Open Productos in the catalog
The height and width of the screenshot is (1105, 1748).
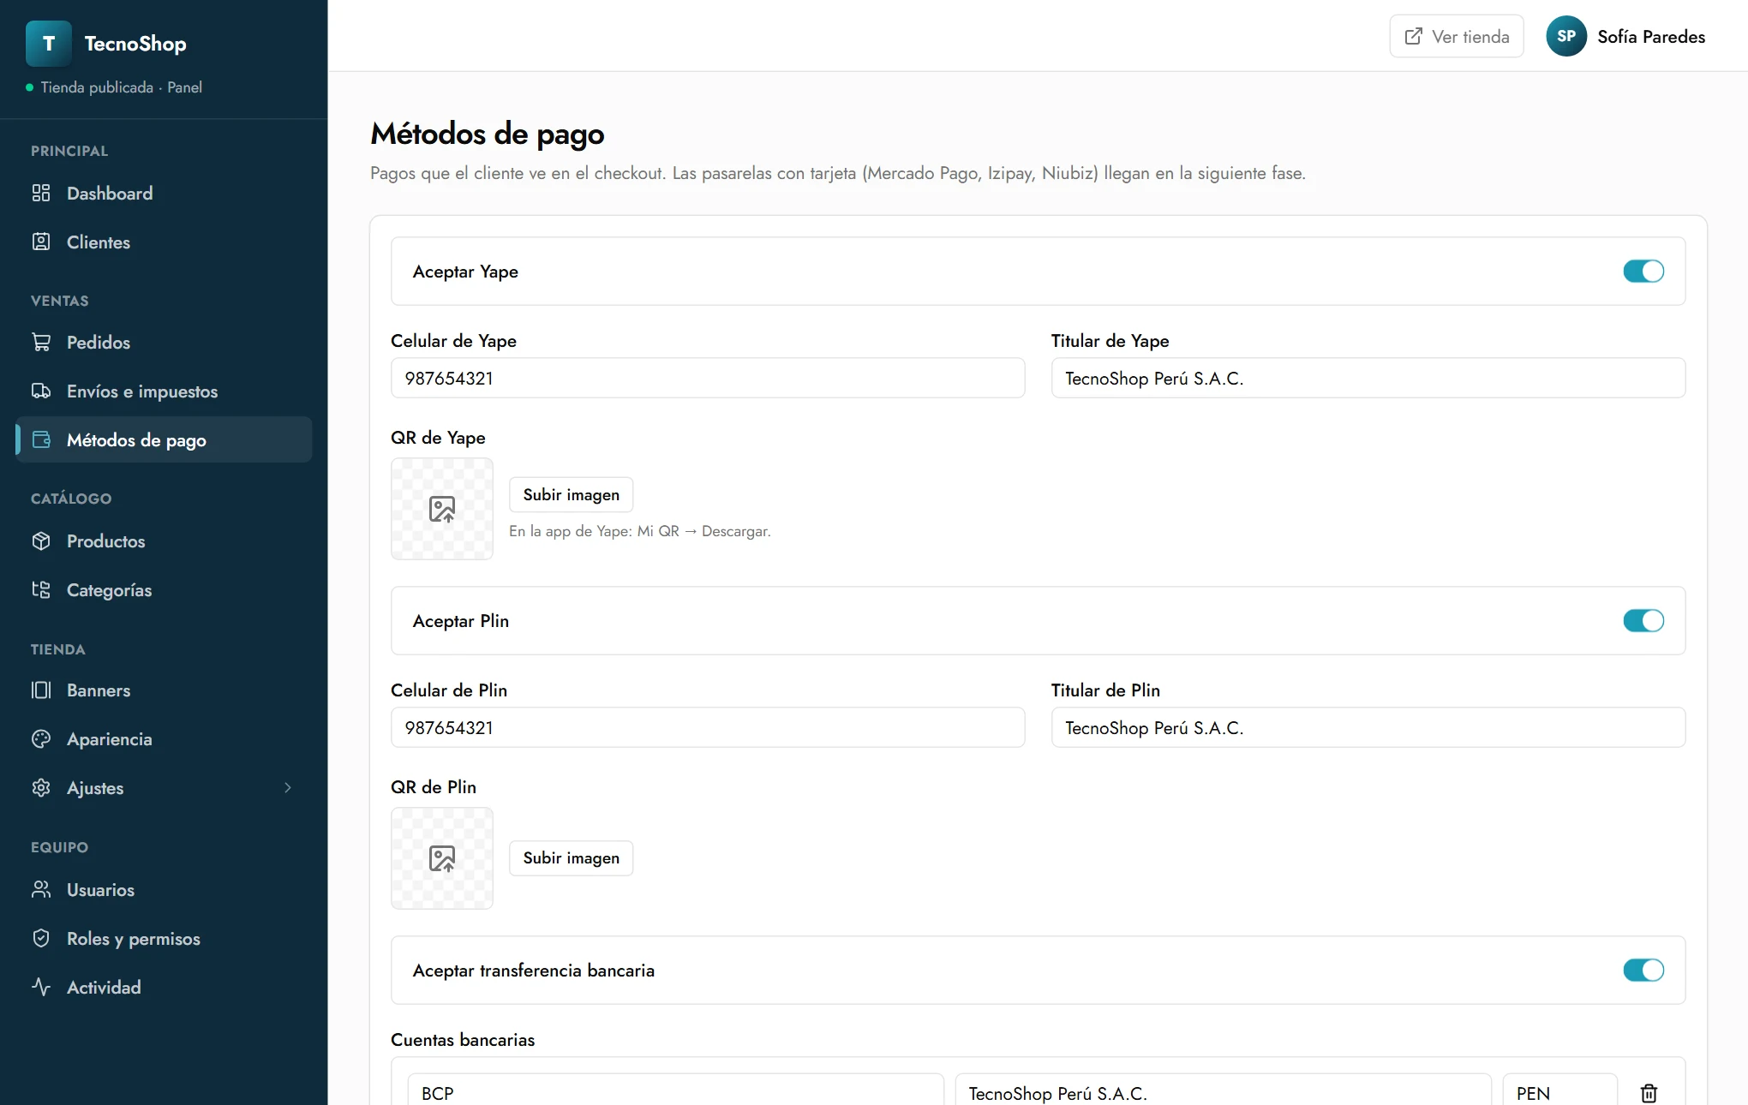164,541
